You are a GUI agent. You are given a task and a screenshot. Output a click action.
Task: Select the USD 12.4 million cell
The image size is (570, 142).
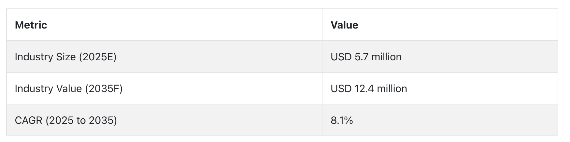tap(440, 89)
